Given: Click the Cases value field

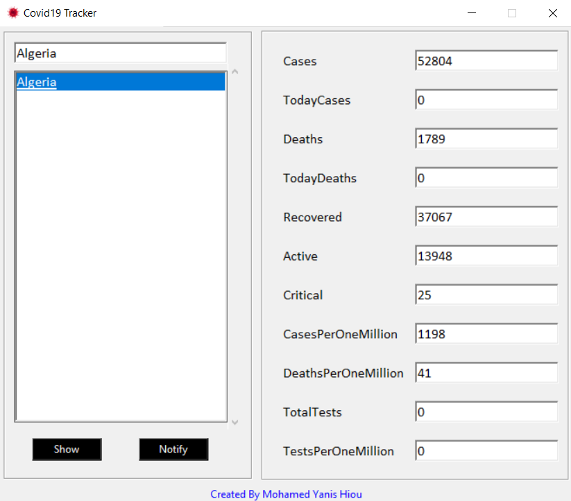Looking at the screenshot, I should pyautogui.click(x=486, y=61).
